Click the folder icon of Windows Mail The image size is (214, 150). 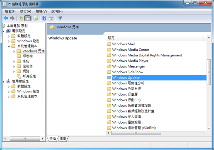coord(109,44)
